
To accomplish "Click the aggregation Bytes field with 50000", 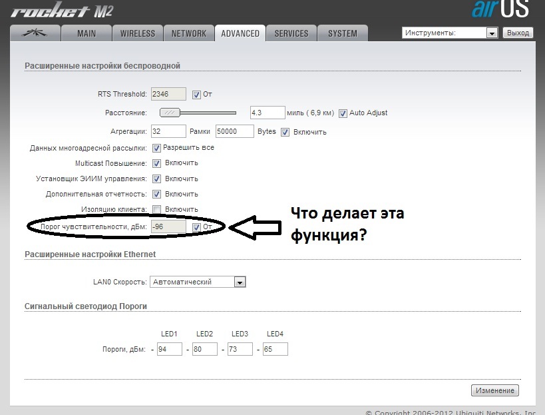I will pos(235,131).
